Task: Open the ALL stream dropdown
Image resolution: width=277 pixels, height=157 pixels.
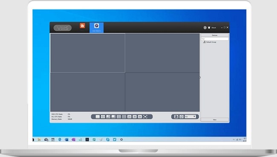Action: tap(190, 117)
